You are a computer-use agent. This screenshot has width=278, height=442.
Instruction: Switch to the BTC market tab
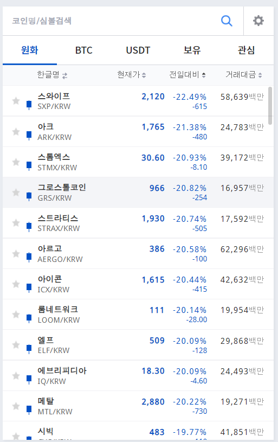click(x=83, y=50)
